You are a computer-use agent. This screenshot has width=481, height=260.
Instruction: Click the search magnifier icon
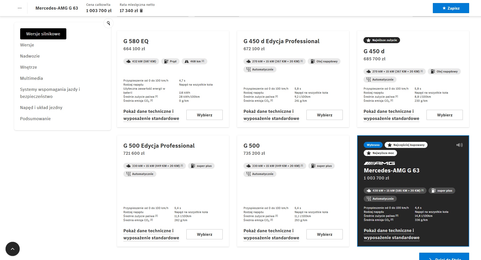point(108,23)
